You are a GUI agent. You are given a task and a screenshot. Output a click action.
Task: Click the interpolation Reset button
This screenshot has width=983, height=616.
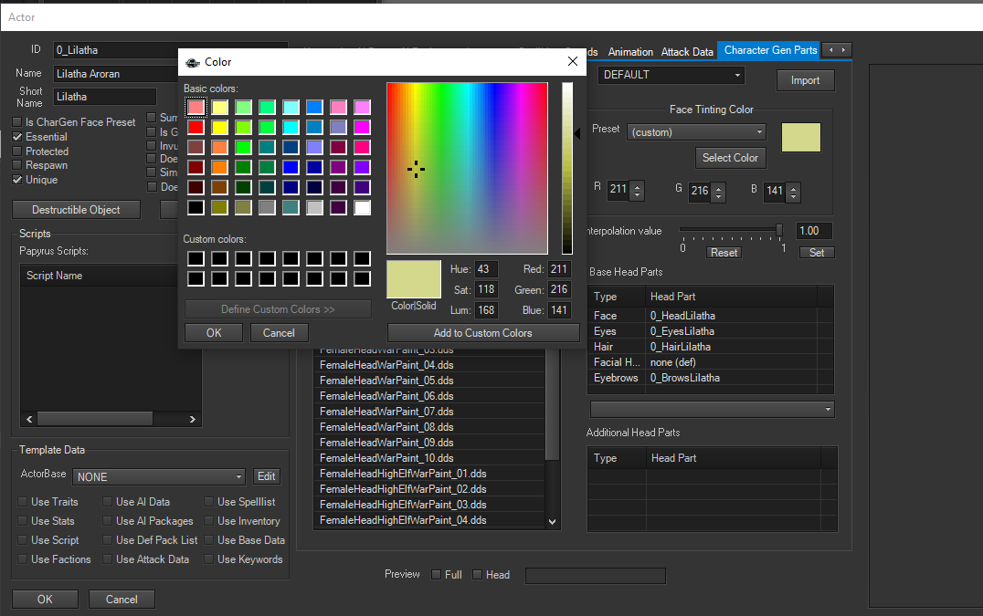click(x=724, y=252)
